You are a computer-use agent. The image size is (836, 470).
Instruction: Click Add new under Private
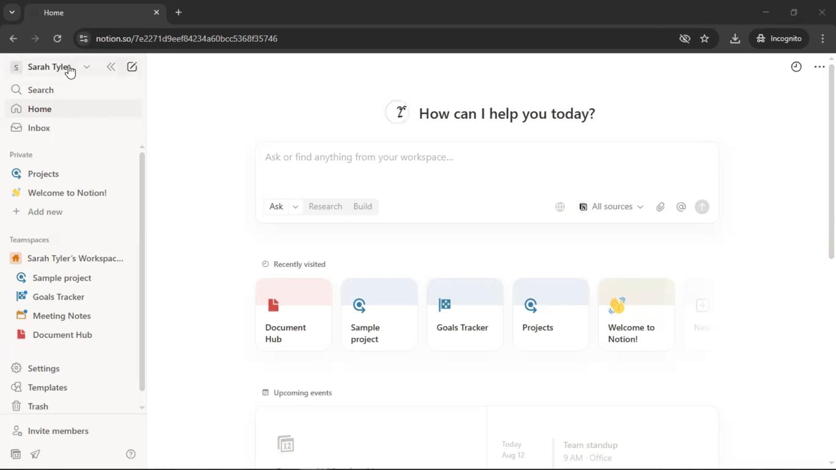tap(45, 212)
